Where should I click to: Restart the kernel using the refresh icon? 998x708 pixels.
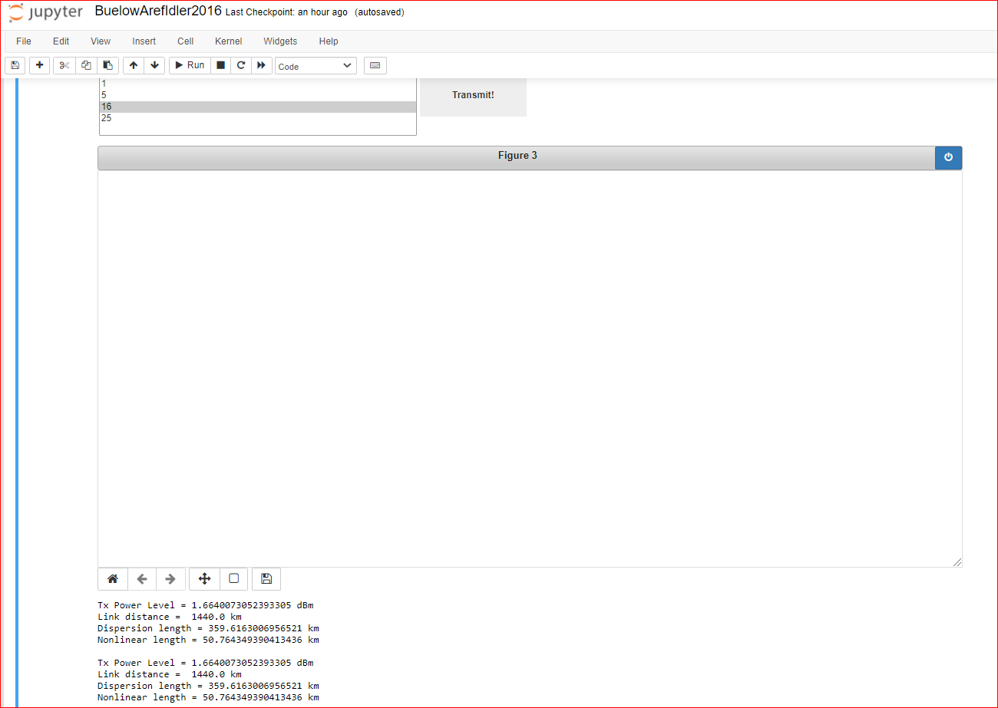(241, 65)
